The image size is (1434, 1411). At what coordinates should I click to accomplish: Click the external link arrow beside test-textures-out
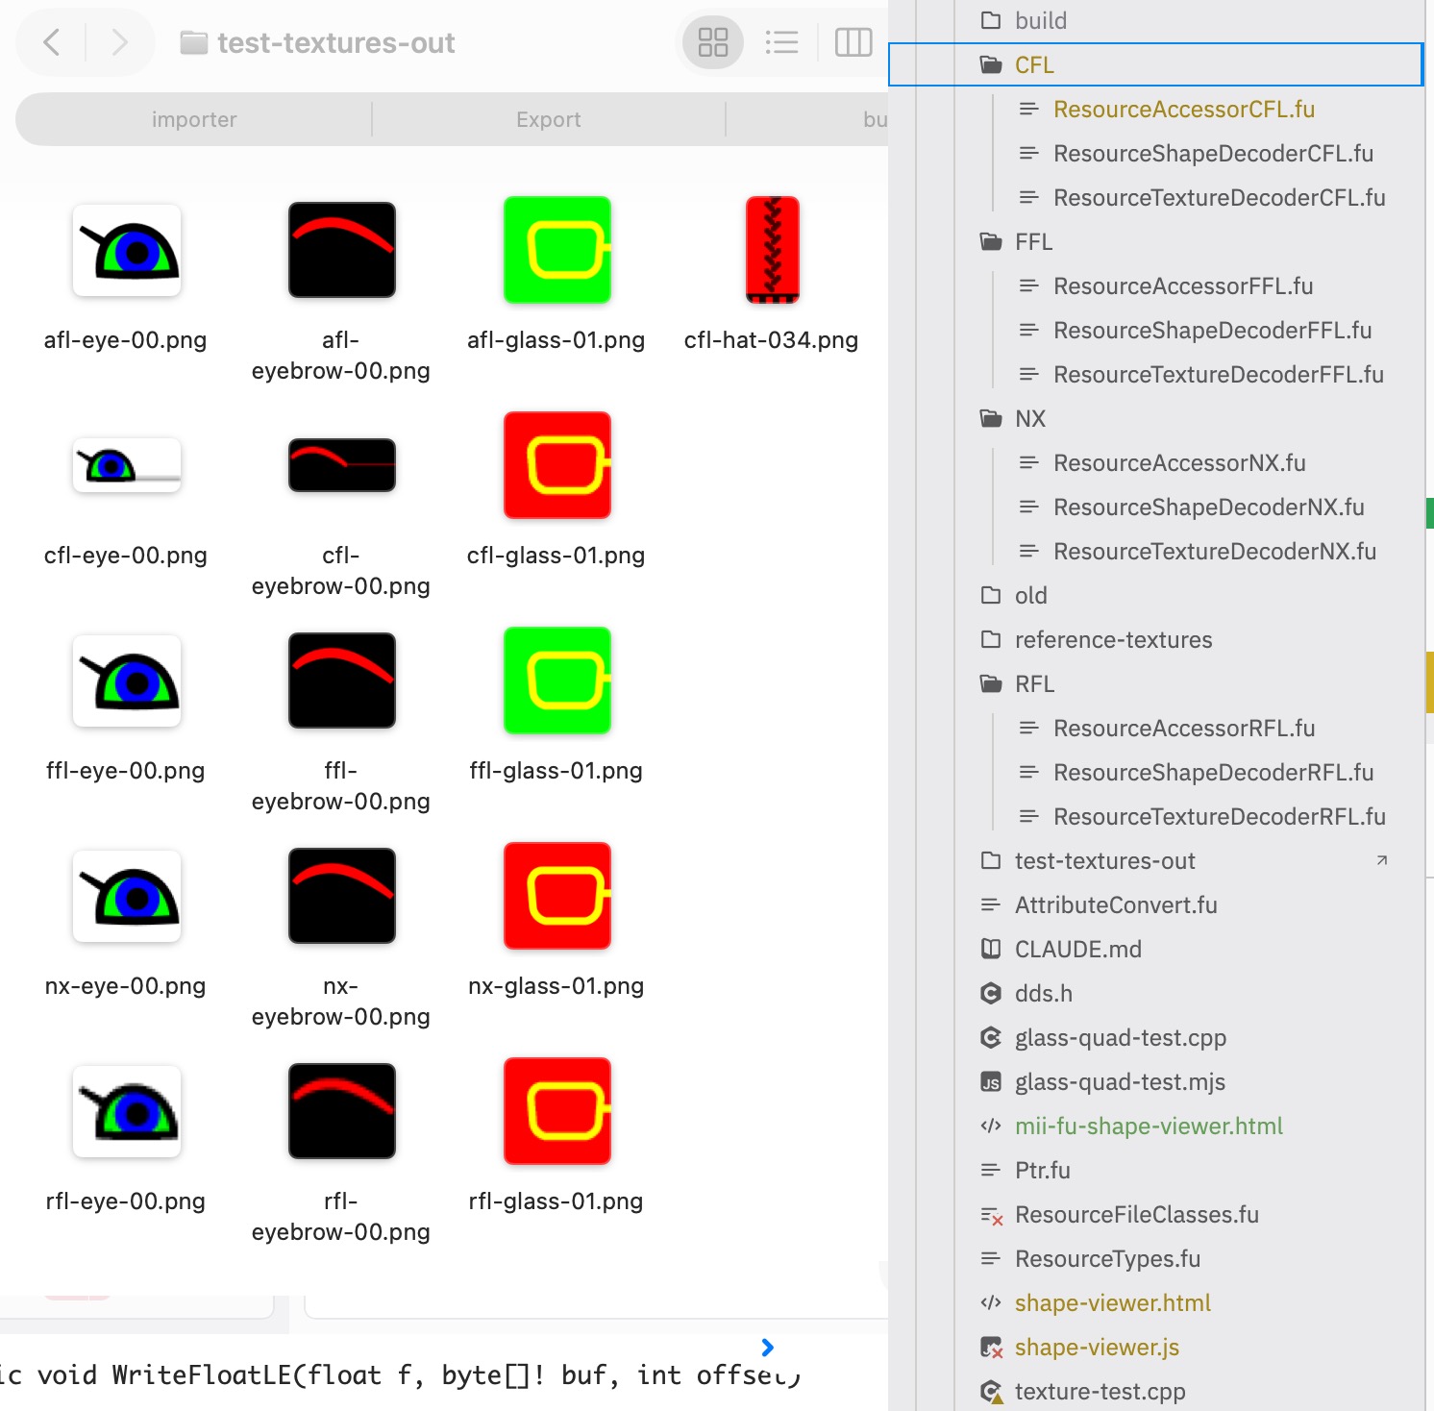pyautogui.click(x=1382, y=860)
